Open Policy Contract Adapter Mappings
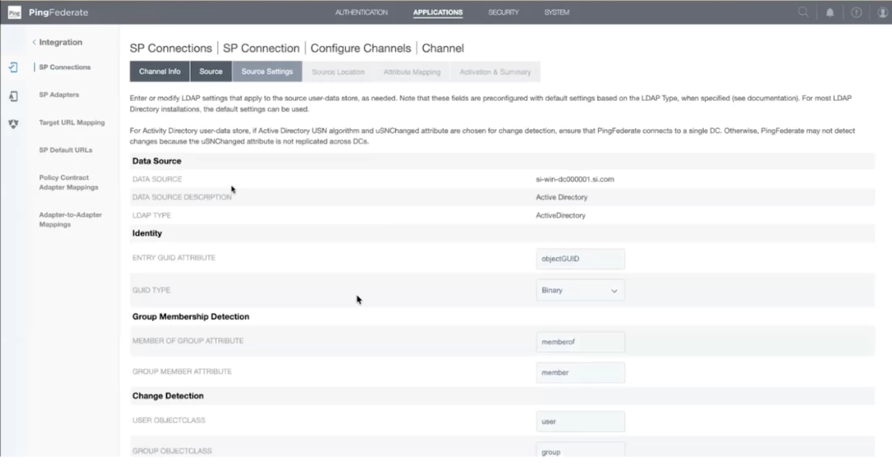892x465 pixels. coord(68,182)
